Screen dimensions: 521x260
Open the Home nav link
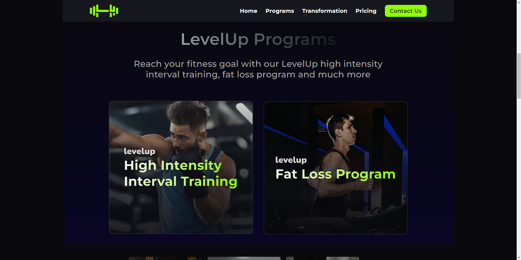(248, 11)
